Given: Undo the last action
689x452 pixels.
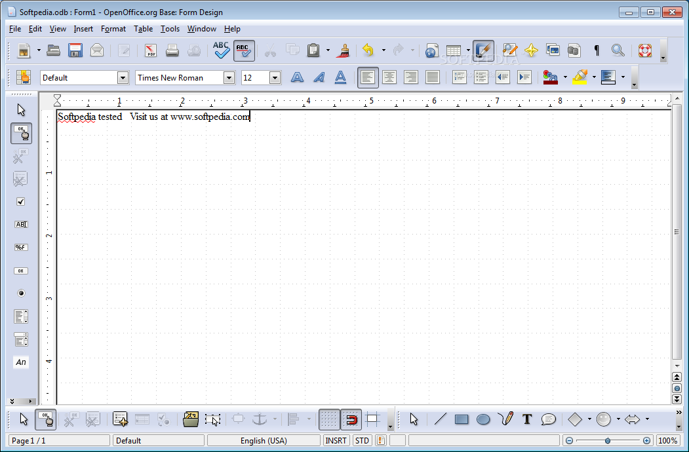Looking at the screenshot, I should (368, 50).
